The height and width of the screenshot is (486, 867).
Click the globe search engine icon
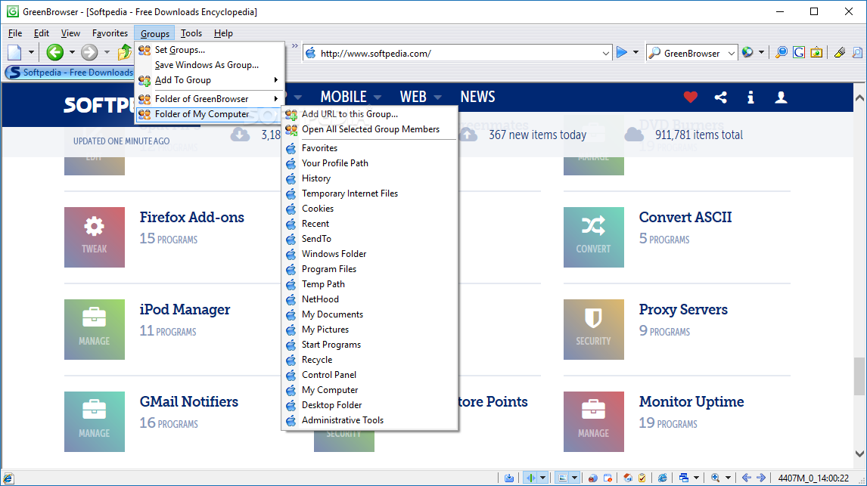pos(747,52)
